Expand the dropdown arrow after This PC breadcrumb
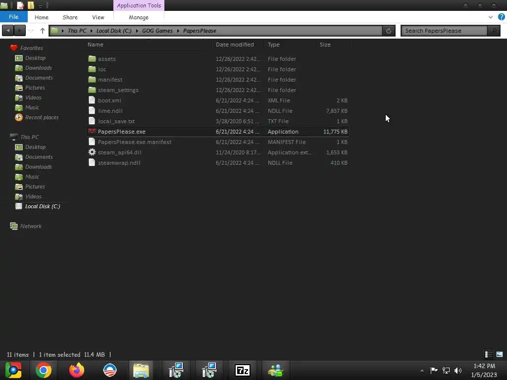507x380 pixels. pos(92,31)
